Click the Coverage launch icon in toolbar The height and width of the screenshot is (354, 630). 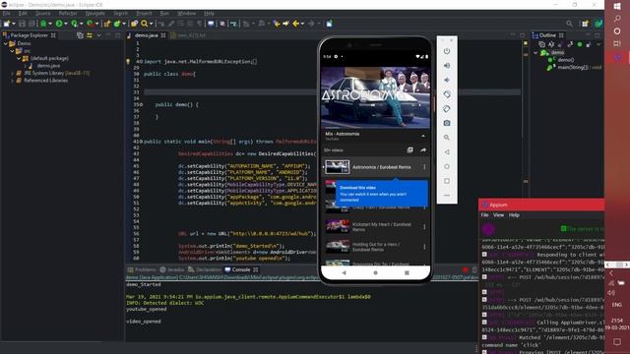click(x=75, y=24)
